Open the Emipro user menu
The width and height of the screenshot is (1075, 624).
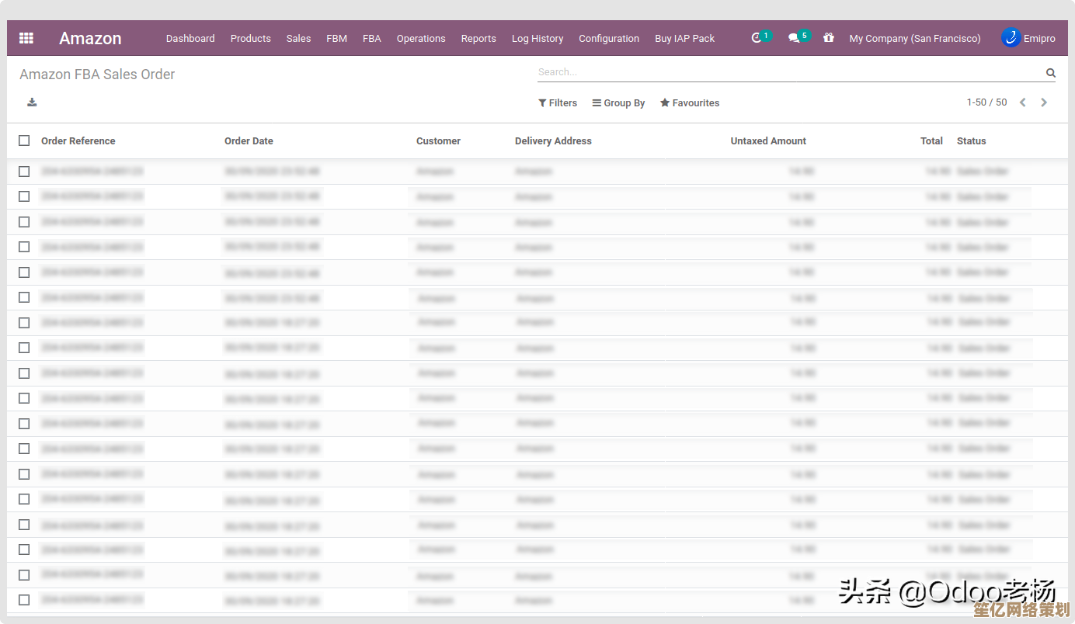tap(1028, 38)
